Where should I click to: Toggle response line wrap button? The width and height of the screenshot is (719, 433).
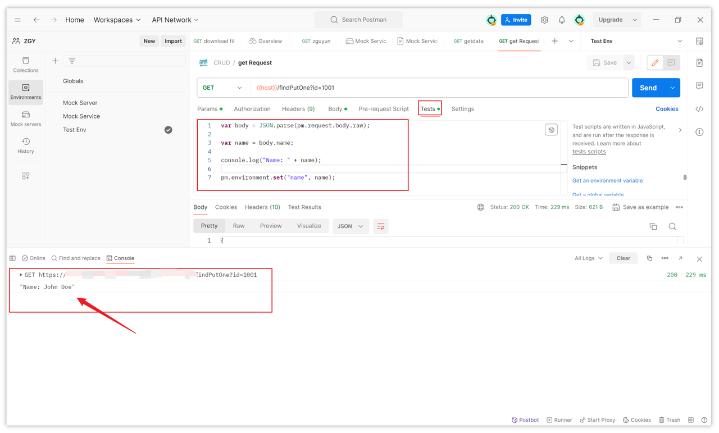pos(381,226)
